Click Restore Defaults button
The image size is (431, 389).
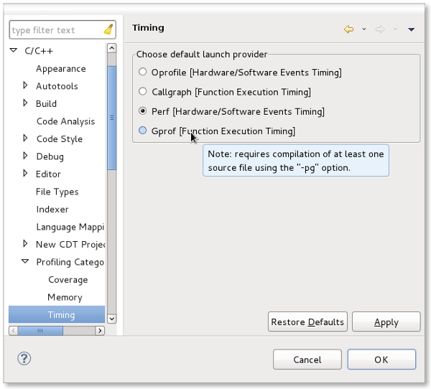coord(307,322)
